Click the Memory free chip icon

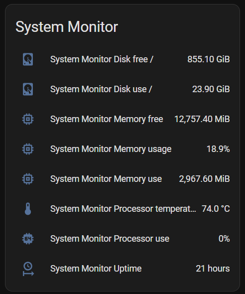(28, 119)
